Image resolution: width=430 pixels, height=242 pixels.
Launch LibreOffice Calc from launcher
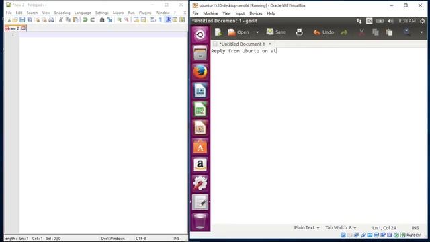(x=200, y=109)
